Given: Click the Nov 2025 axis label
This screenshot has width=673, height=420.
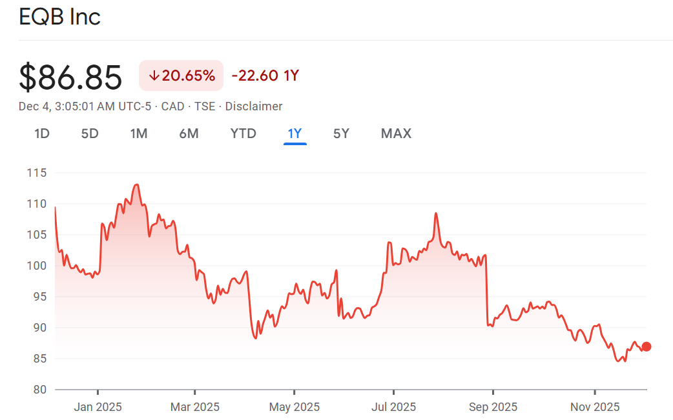Looking at the screenshot, I should click(595, 407).
